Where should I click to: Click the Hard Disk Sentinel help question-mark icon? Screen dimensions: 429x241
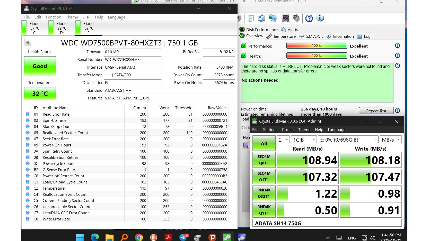point(309,18)
